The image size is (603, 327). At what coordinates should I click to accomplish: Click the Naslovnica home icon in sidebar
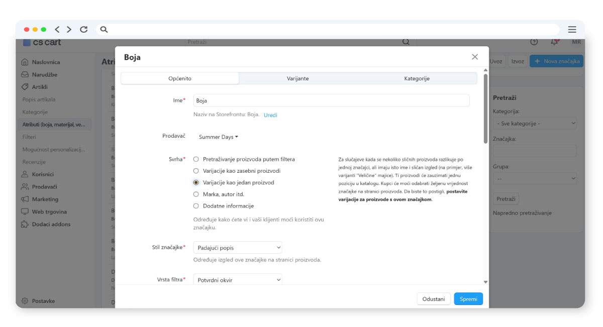pos(25,62)
